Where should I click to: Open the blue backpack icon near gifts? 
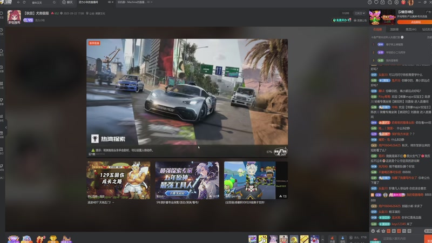[342, 239]
